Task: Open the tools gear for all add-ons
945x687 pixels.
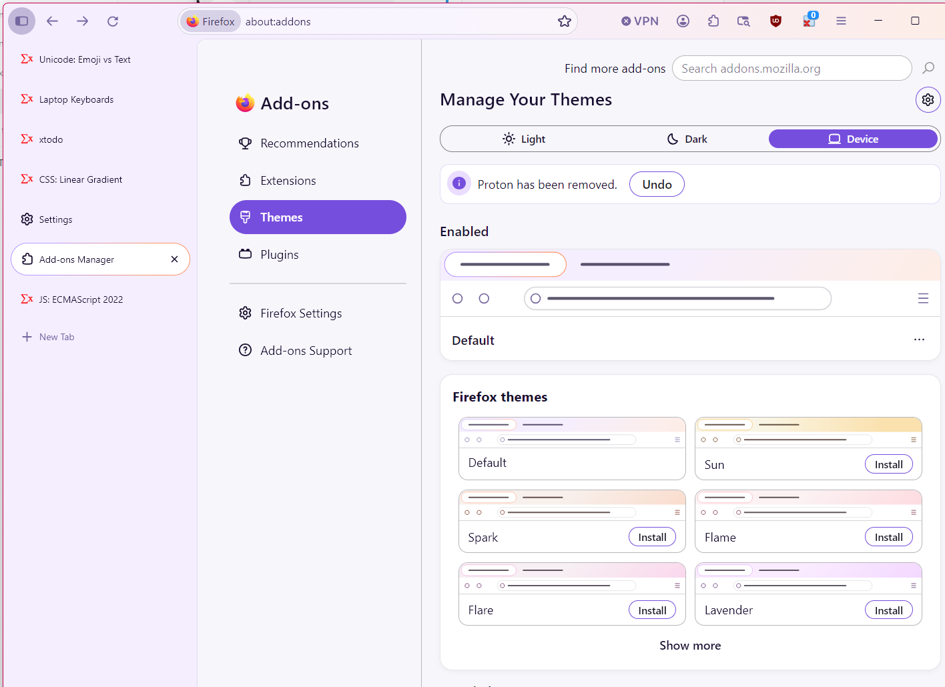Action: tap(928, 100)
